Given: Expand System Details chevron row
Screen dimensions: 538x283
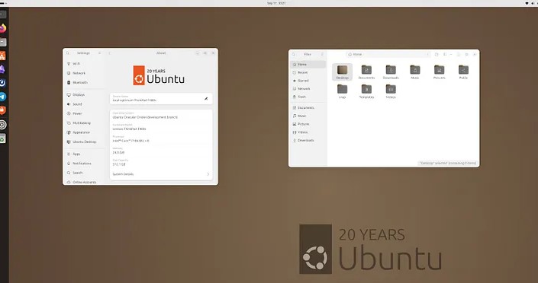Looking at the screenshot, I should (161, 174).
